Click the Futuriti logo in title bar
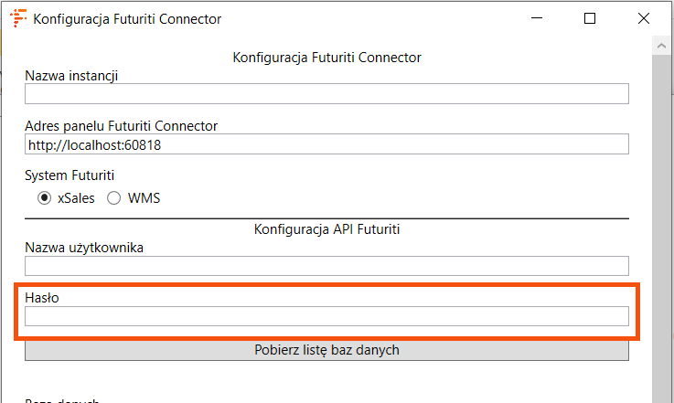Image resolution: width=674 pixels, height=403 pixels. pos(17,18)
